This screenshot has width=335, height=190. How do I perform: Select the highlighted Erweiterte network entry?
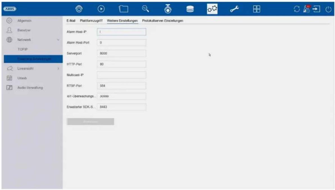(x=33, y=59)
